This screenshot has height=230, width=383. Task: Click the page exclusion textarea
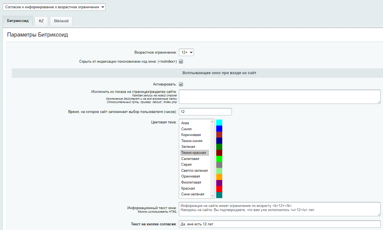tap(279, 97)
